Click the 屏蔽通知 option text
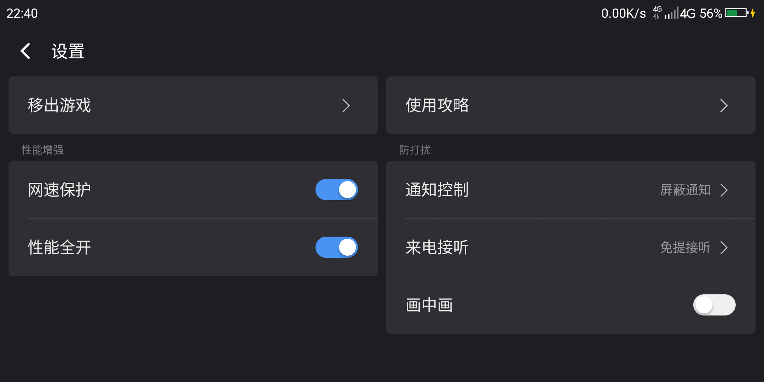 tap(685, 190)
